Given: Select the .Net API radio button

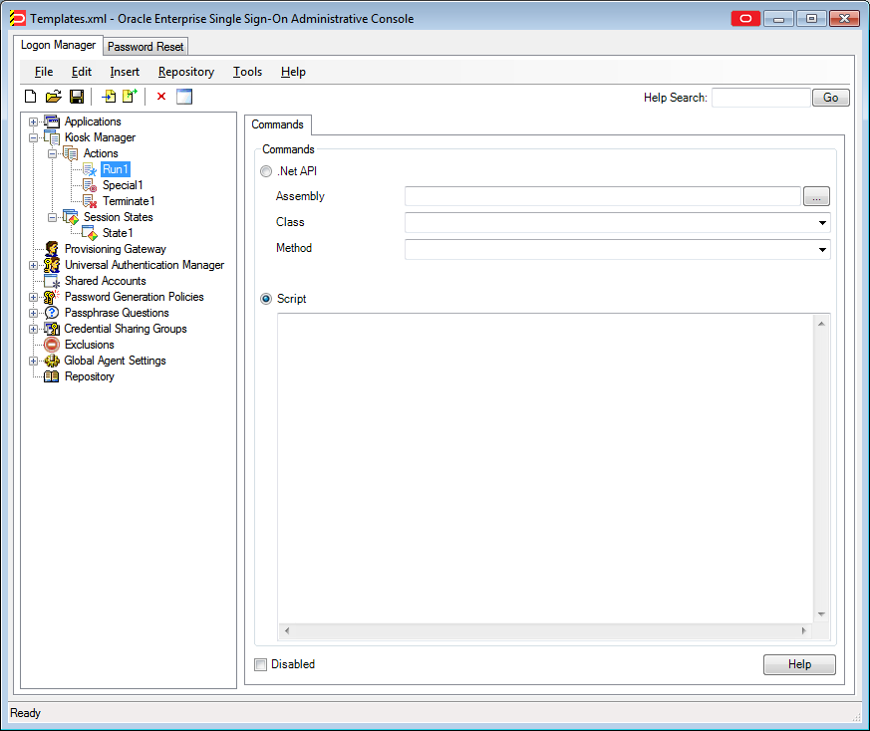Looking at the screenshot, I should (266, 171).
